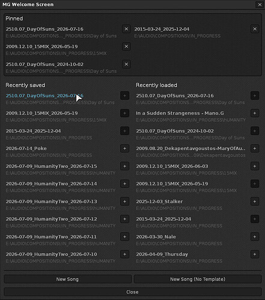Pin 2026-07-14_Poke using plus icon
Image resolution: width=265 pixels, height=300 pixels.
coord(124,148)
